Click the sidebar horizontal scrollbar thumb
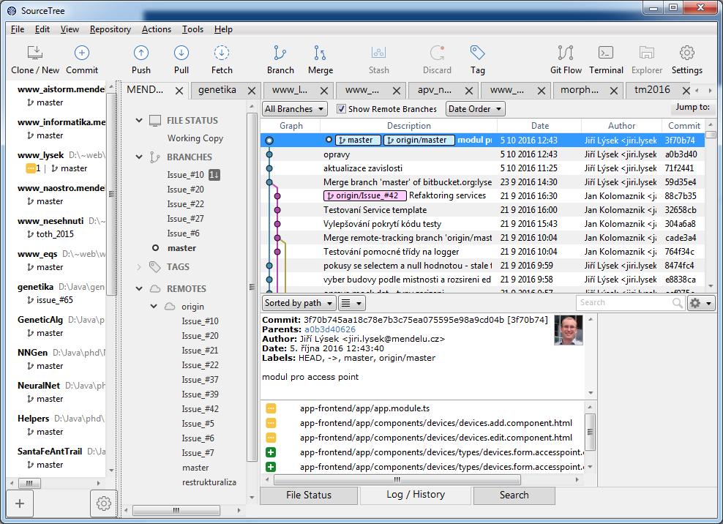 176,511
